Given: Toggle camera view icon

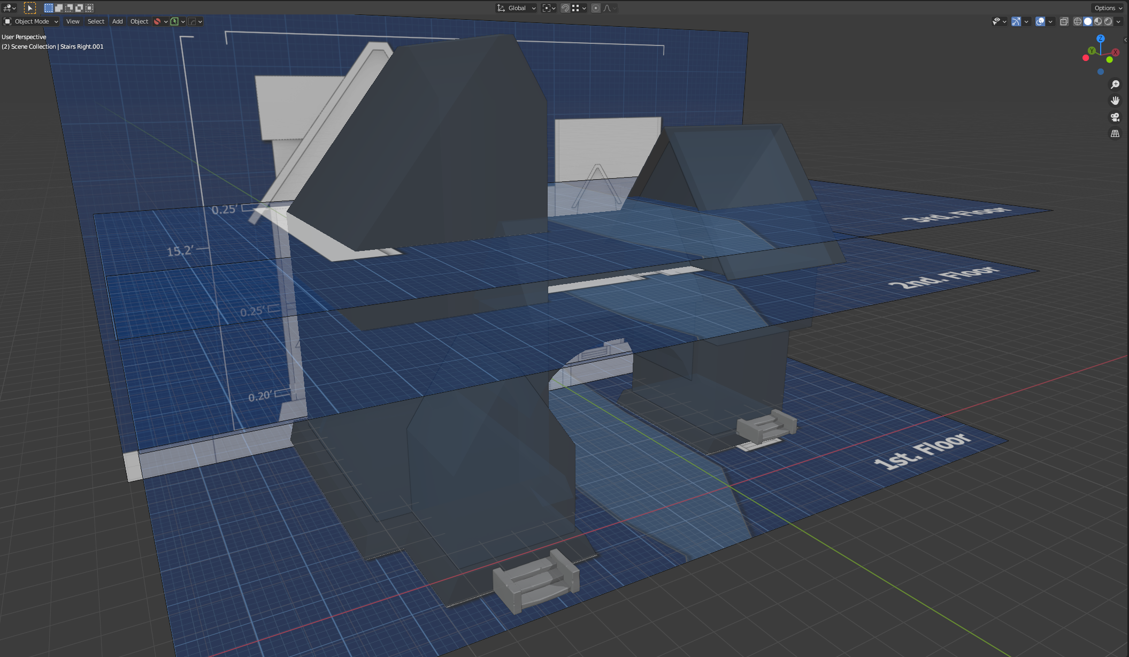Looking at the screenshot, I should pos(1115,117).
